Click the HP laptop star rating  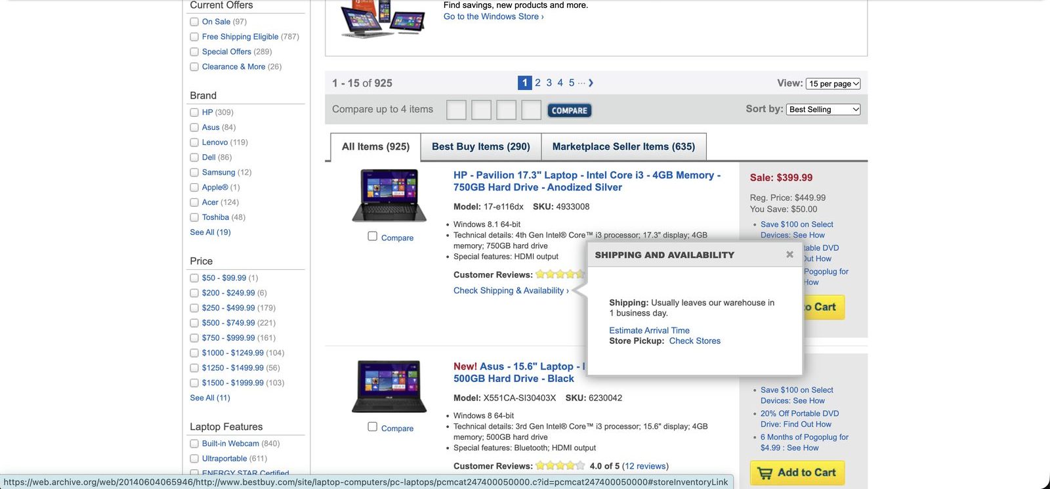click(x=560, y=274)
